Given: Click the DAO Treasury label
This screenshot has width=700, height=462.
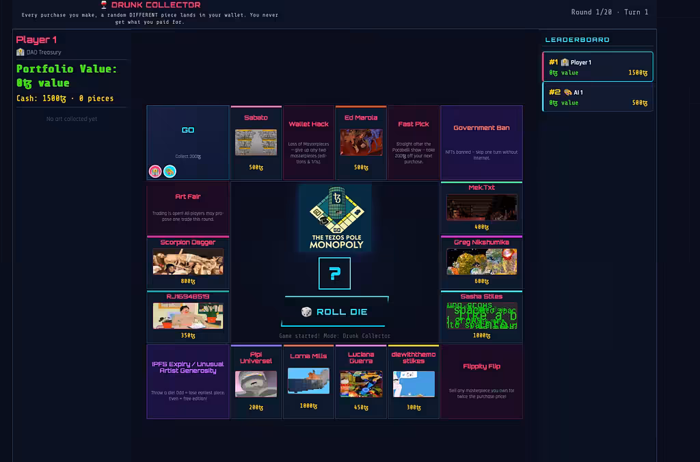Looking at the screenshot, I should pyautogui.click(x=44, y=52).
